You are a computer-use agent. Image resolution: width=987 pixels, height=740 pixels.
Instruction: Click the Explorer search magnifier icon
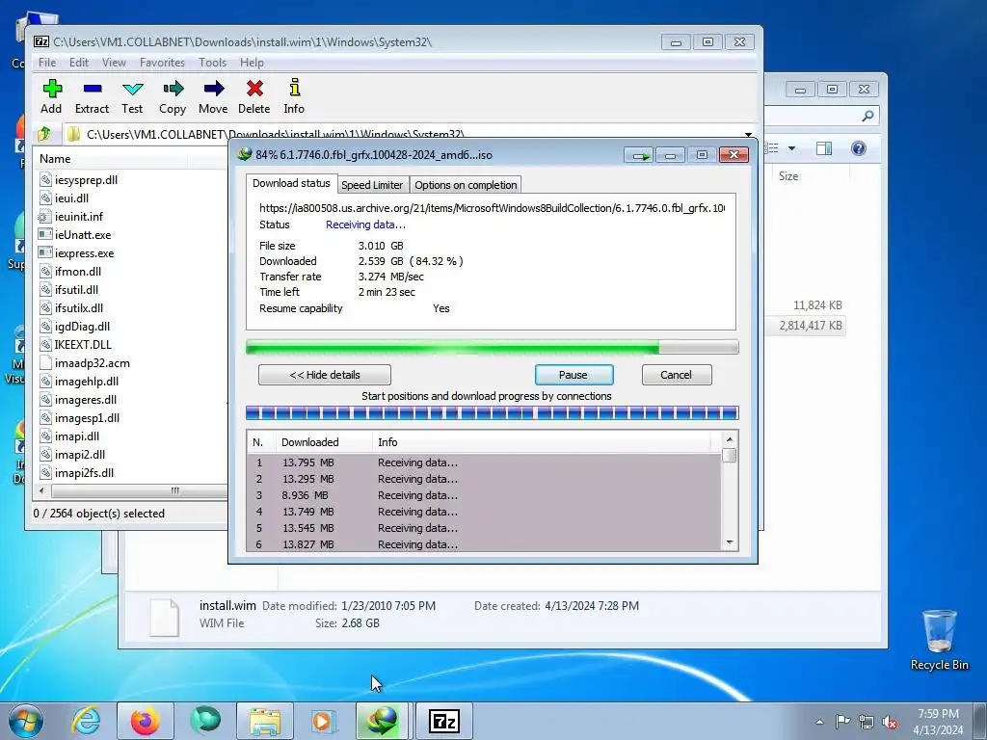coord(867,116)
